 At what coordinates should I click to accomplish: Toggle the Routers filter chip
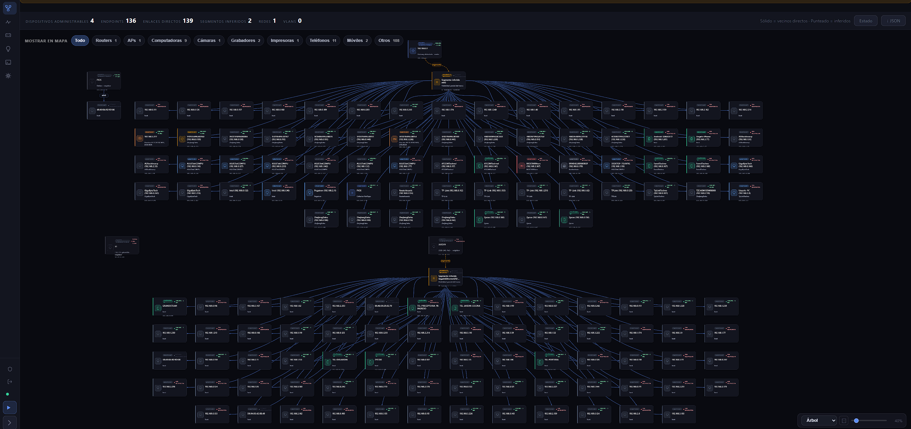106,41
